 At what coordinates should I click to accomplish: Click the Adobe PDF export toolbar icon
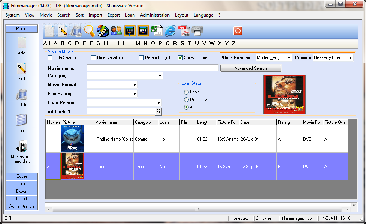tap(184, 31)
